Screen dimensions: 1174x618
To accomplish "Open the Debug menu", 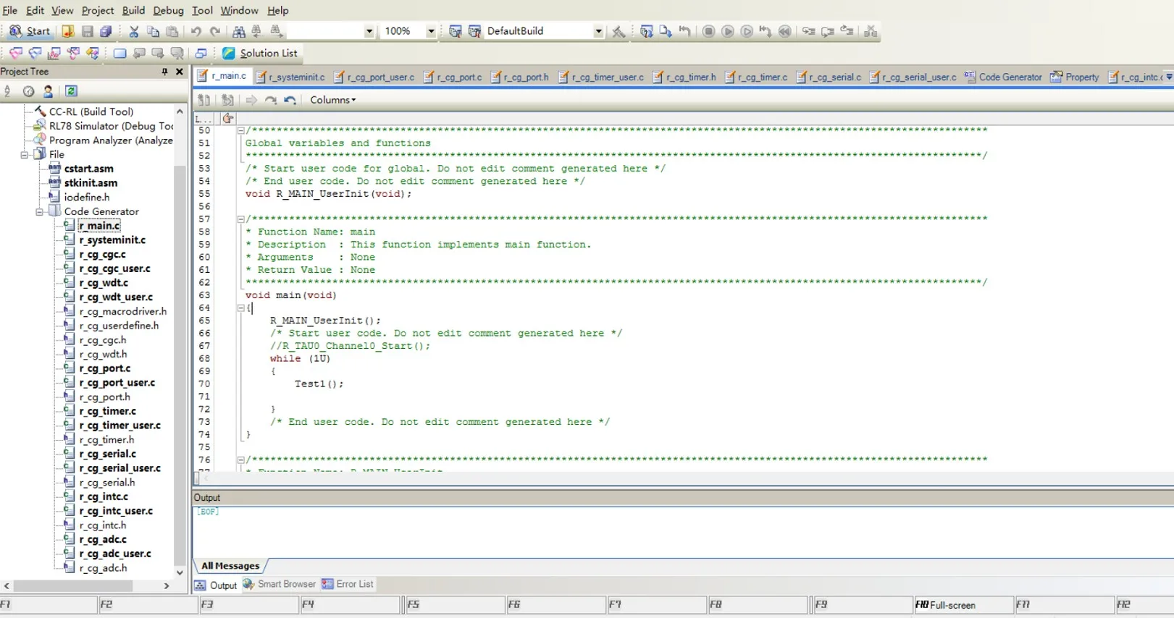I will [x=168, y=10].
